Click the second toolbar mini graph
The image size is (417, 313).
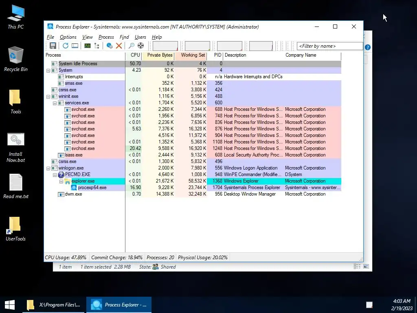[198, 46]
